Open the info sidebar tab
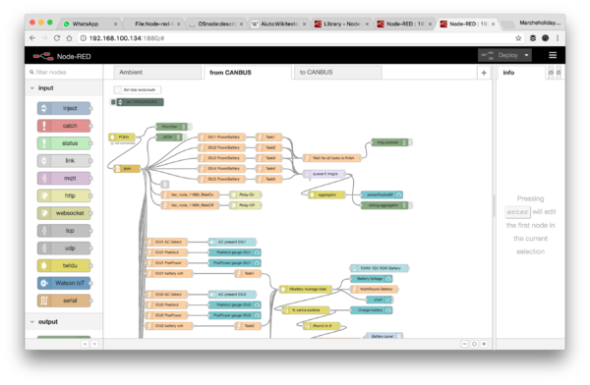Image resolution: width=590 pixels, height=385 pixels. (521, 73)
